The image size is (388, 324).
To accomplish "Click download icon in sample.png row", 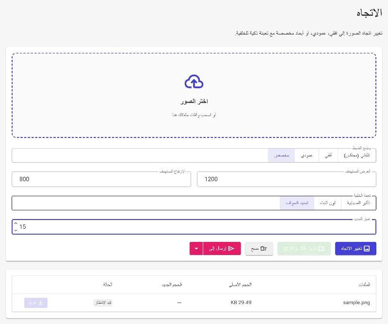I will 41,303.
